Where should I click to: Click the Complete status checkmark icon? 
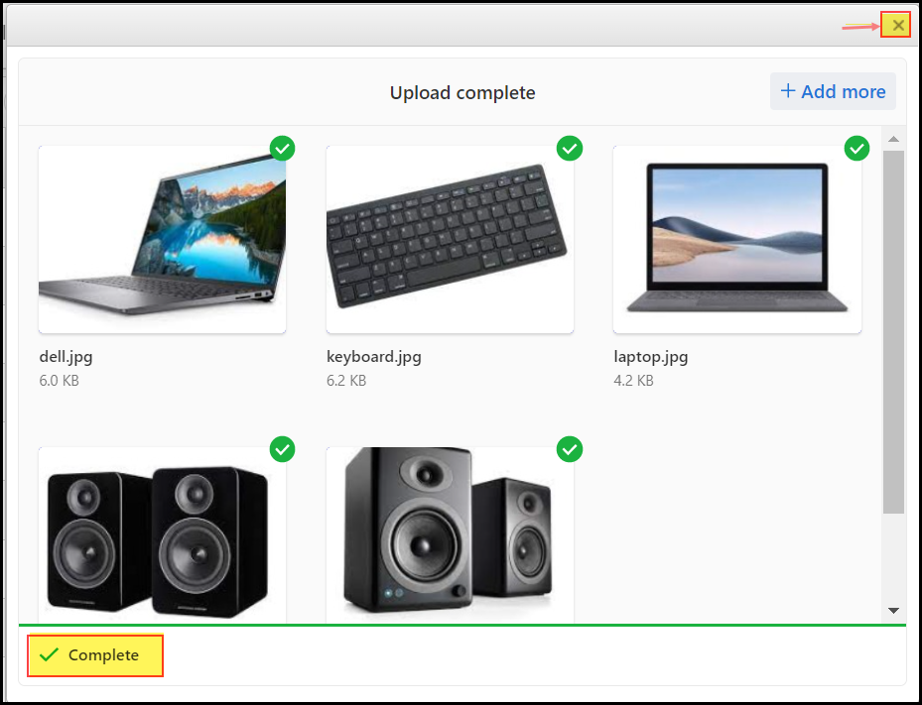click(50, 654)
